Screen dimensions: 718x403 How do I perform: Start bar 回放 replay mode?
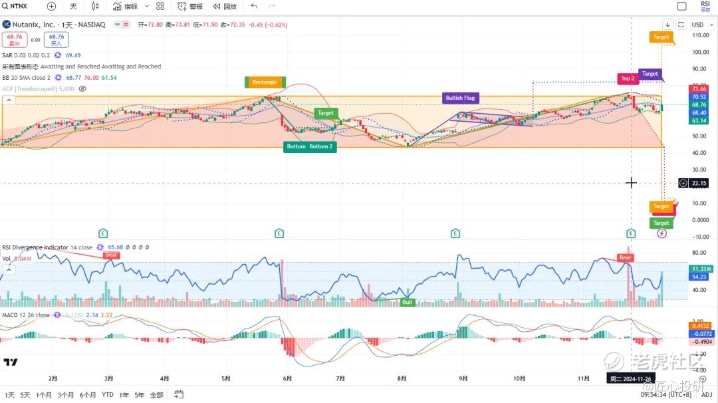click(x=225, y=7)
